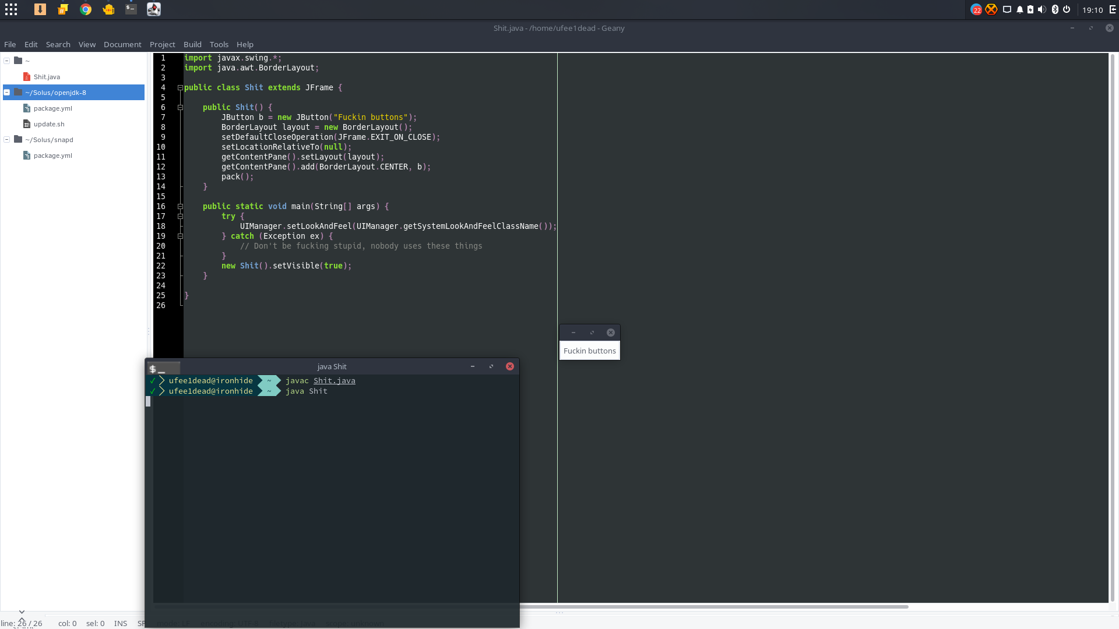Click the 'java Shit' command text in terminal

pyautogui.click(x=307, y=391)
